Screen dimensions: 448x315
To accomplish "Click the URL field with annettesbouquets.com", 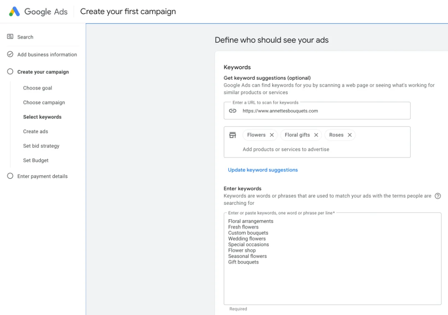I will click(317, 111).
